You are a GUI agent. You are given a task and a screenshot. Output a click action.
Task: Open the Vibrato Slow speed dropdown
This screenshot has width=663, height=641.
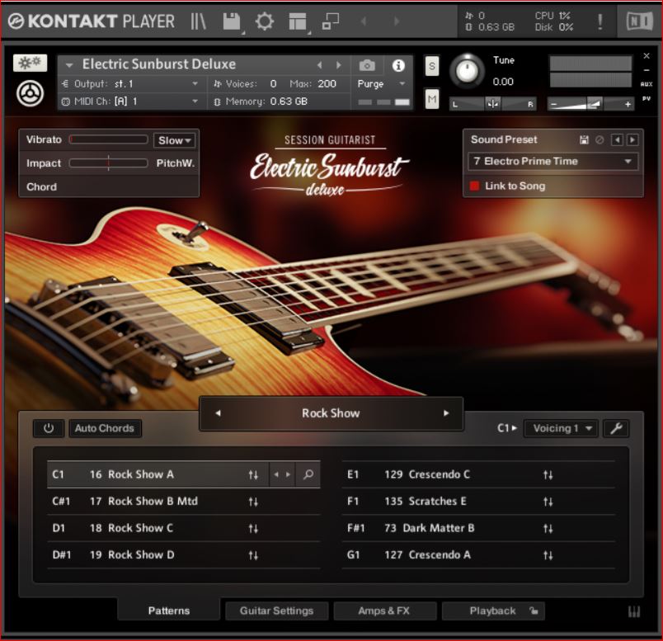[174, 140]
